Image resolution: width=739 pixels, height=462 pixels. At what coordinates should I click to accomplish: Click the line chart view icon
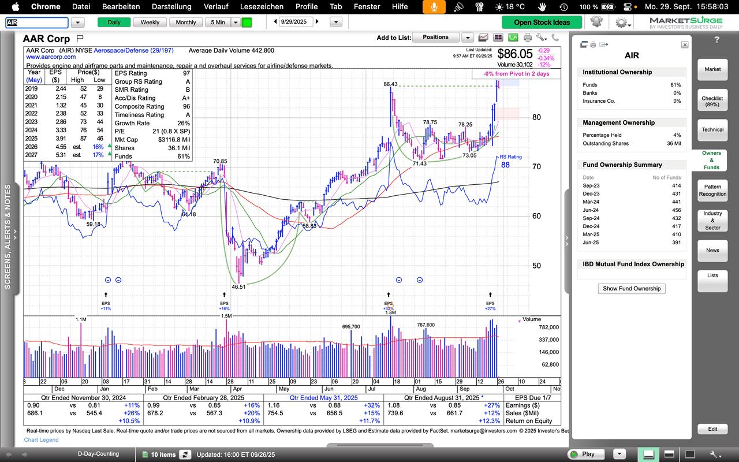484,38
